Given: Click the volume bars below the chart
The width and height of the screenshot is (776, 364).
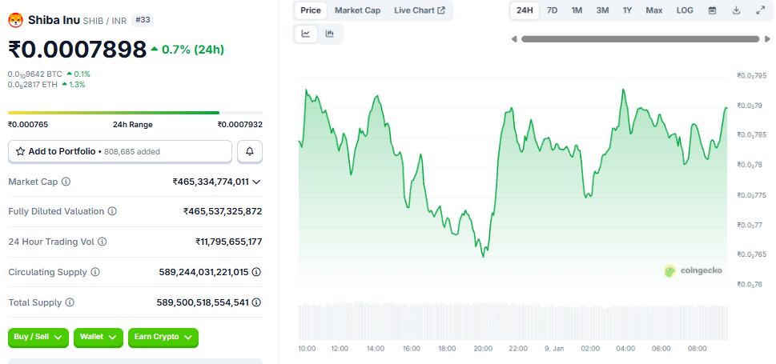Looking at the screenshot, I should pyautogui.click(x=513, y=321).
